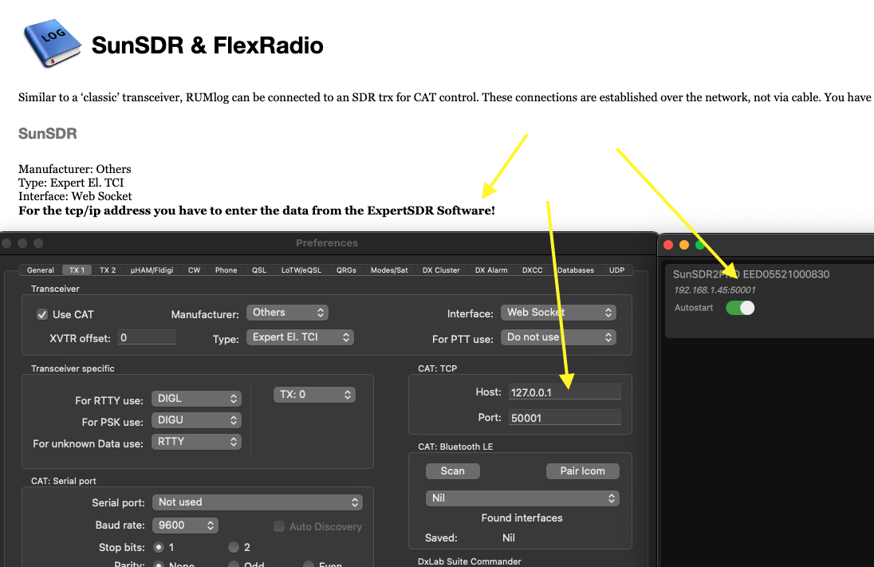The width and height of the screenshot is (874, 567).
Task: Enable the Auto Discovery checkbox
Action: click(x=279, y=526)
